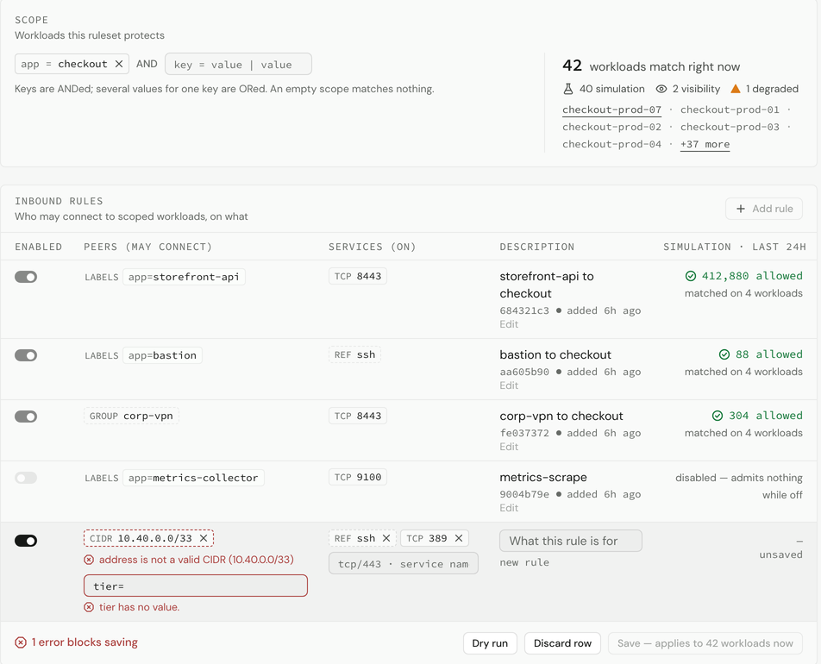
Task: Click the What this rule is for field
Action: (571, 541)
